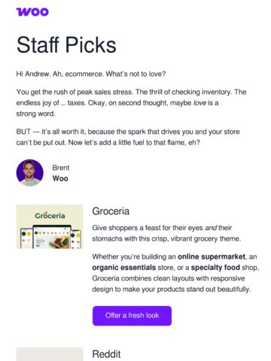
Task: Click the bold specialty food text
Action: coord(215,268)
